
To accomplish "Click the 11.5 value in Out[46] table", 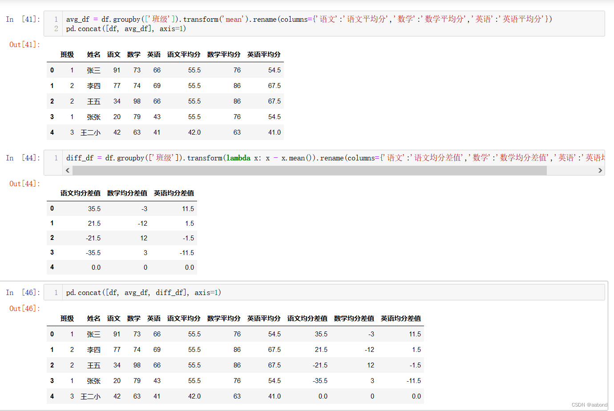I will coord(415,334).
